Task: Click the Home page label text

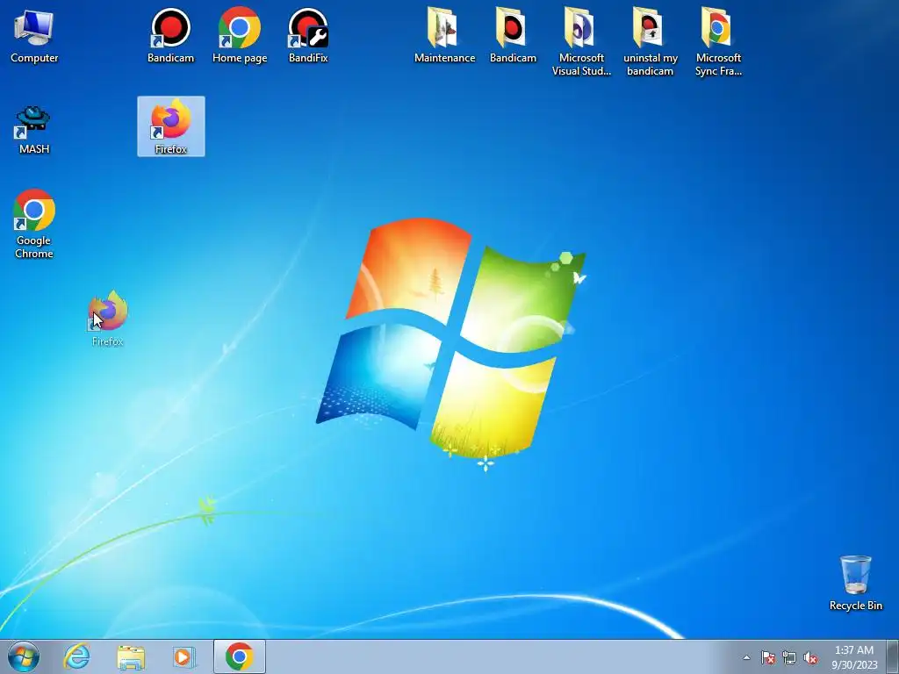Action: click(240, 59)
